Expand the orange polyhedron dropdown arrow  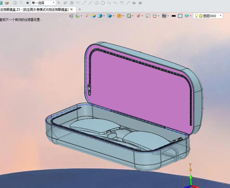[x=123, y=16]
